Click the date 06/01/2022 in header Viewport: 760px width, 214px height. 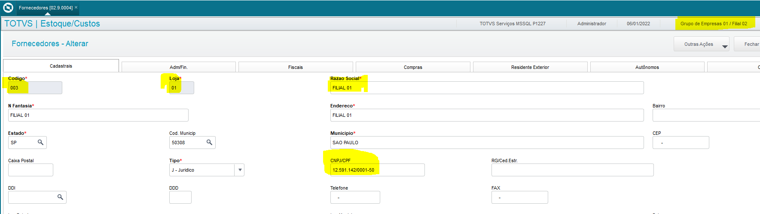coord(638,24)
